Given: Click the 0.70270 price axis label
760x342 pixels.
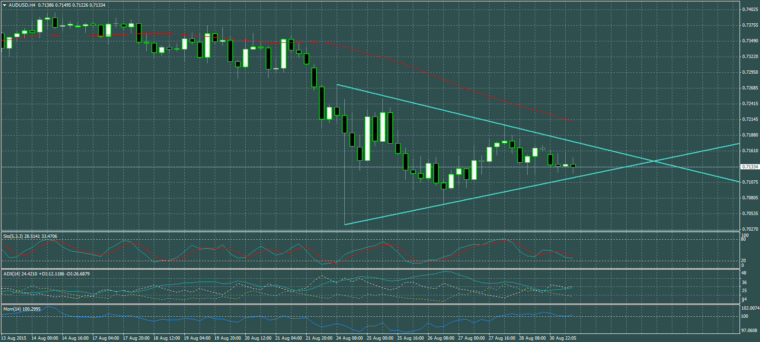Looking at the screenshot, I should coord(750,229).
